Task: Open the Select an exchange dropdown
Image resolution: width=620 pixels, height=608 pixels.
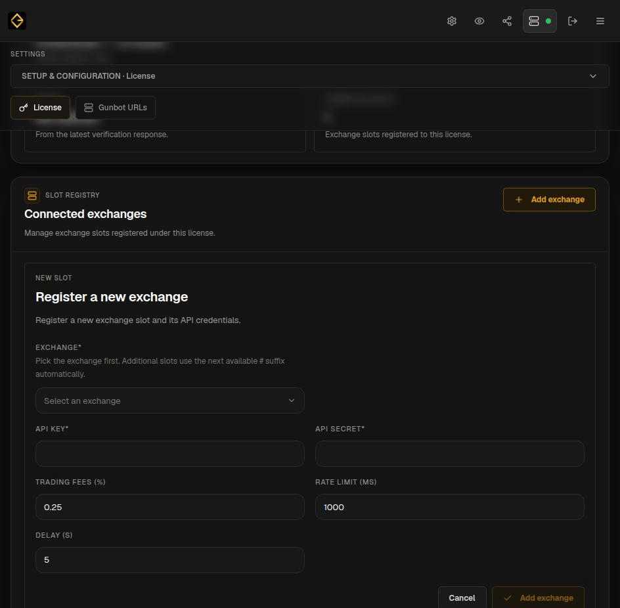Action: click(x=170, y=401)
